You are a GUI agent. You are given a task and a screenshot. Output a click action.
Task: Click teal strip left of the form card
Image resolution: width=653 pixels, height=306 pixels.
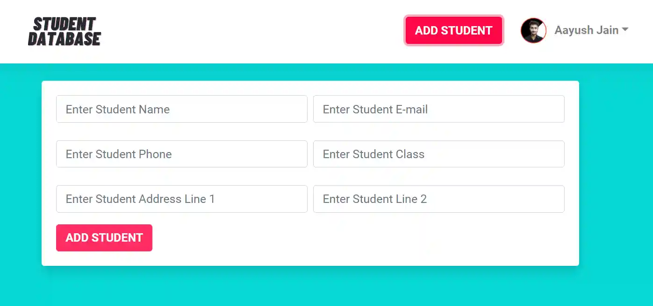pos(21,173)
